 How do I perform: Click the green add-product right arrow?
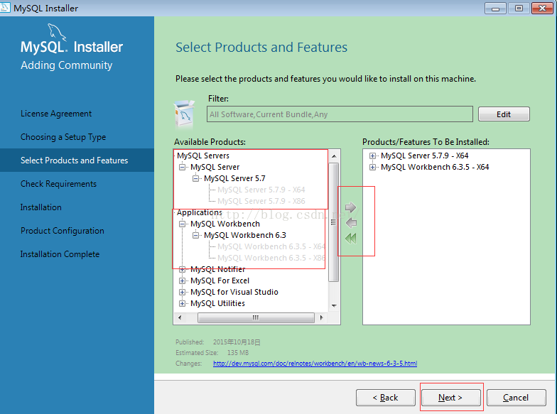350,207
